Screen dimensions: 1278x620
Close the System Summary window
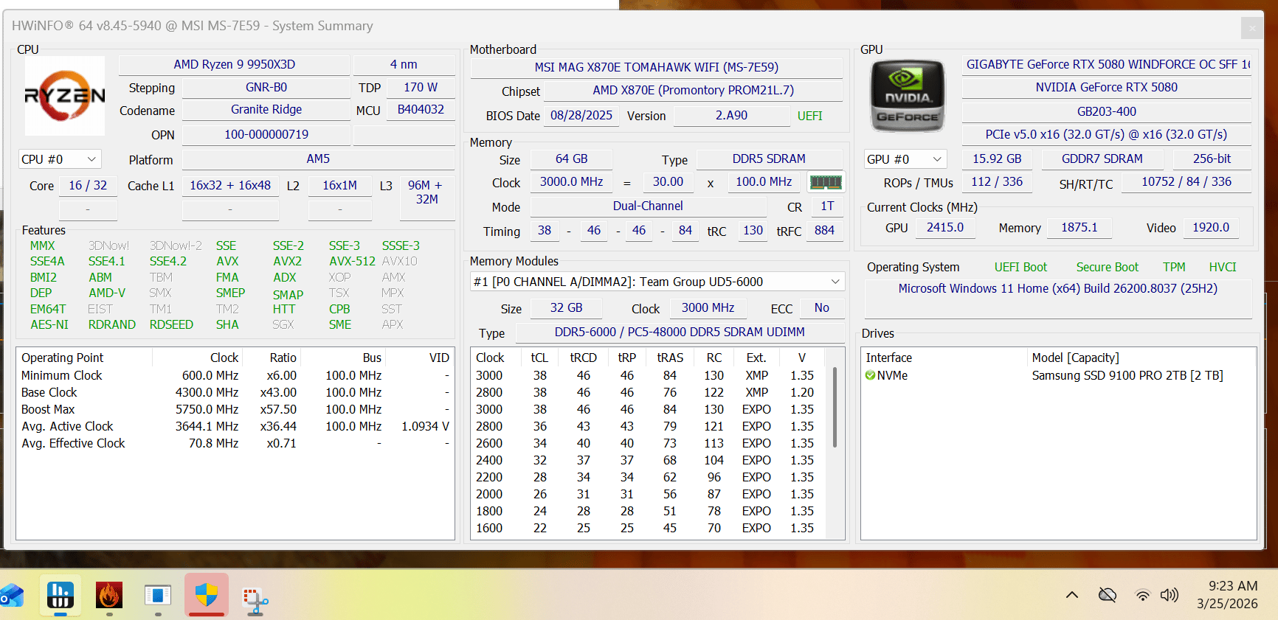pyautogui.click(x=1252, y=29)
